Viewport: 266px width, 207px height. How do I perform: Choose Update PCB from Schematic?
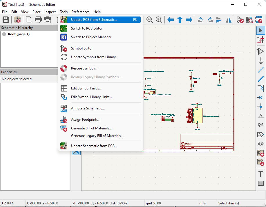101,20
